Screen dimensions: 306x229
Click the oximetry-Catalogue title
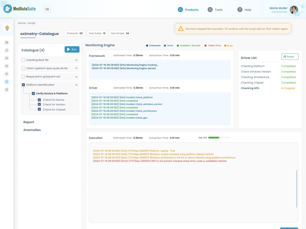click(x=39, y=34)
